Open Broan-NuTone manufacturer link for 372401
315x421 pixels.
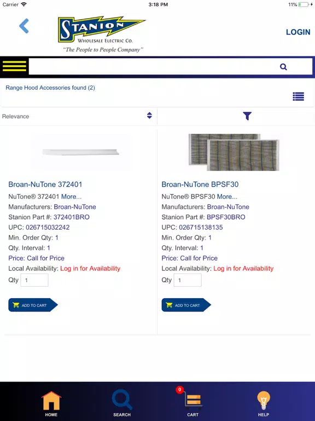pyautogui.click(x=75, y=207)
